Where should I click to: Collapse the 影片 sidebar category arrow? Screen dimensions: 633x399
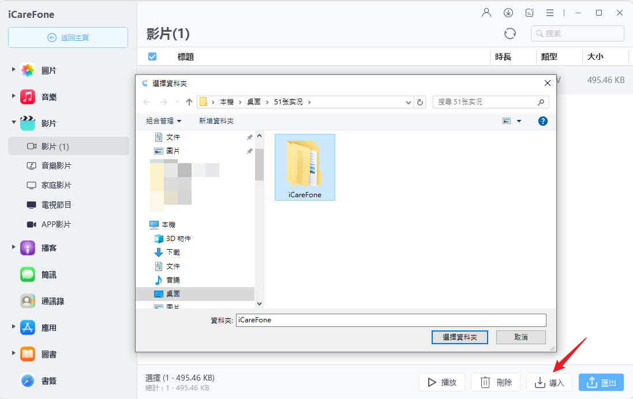click(13, 122)
